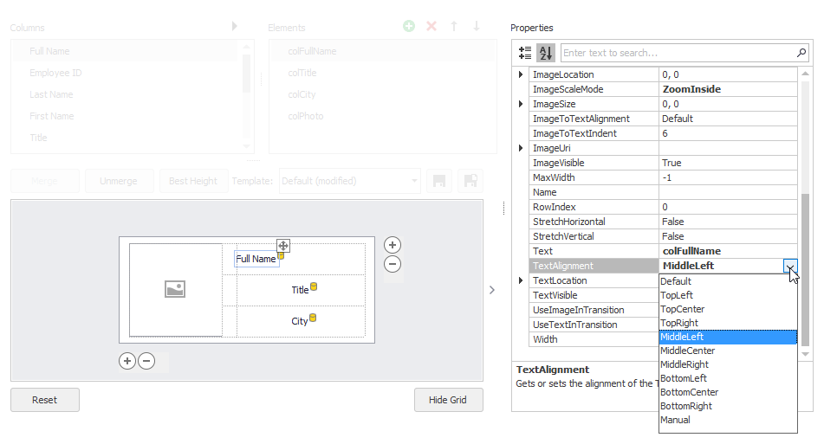824x444 pixels.
Task: Move element up with up arrow icon
Action: point(454,26)
